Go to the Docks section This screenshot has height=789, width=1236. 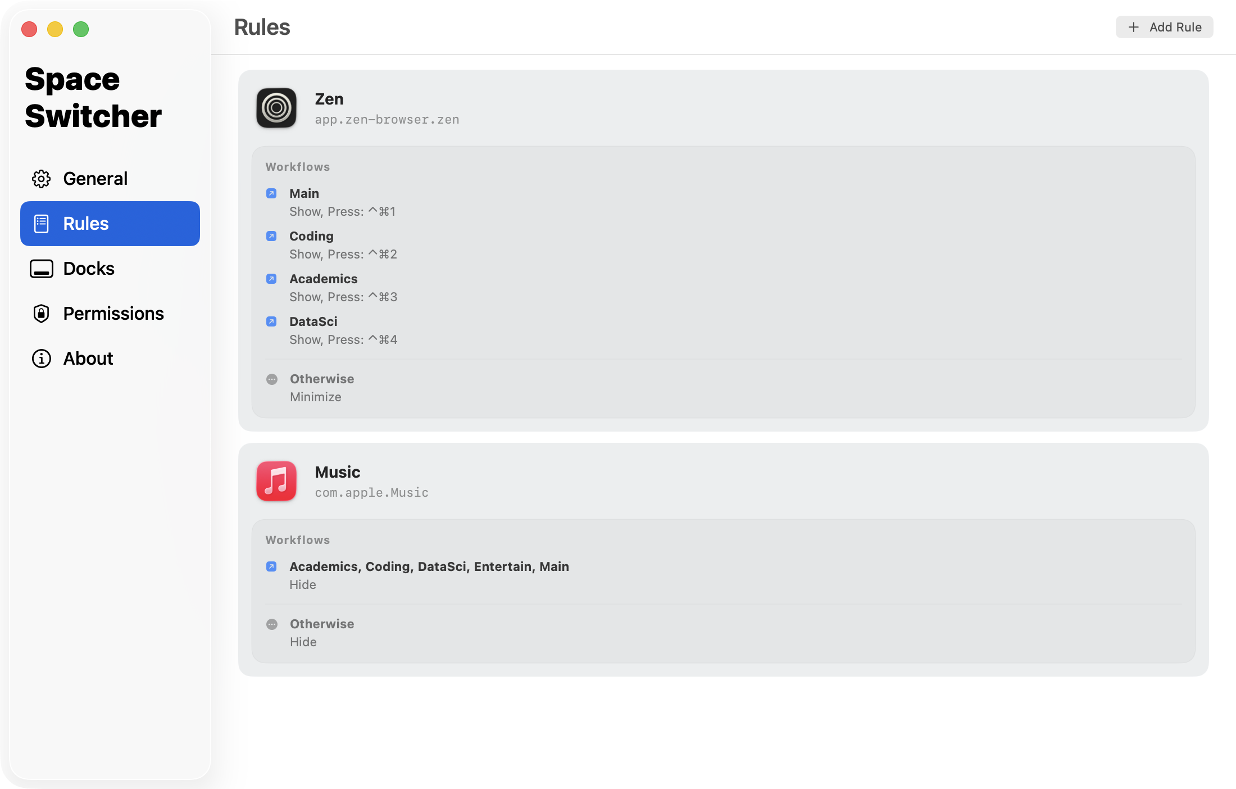(110, 269)
